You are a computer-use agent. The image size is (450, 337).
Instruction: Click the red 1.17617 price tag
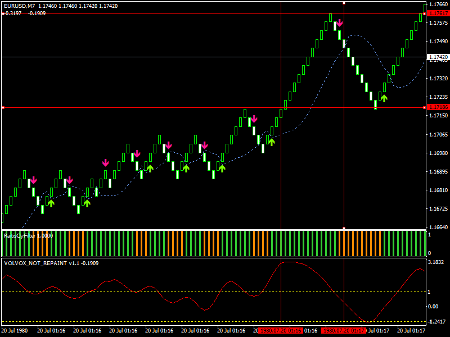(438, 13)
